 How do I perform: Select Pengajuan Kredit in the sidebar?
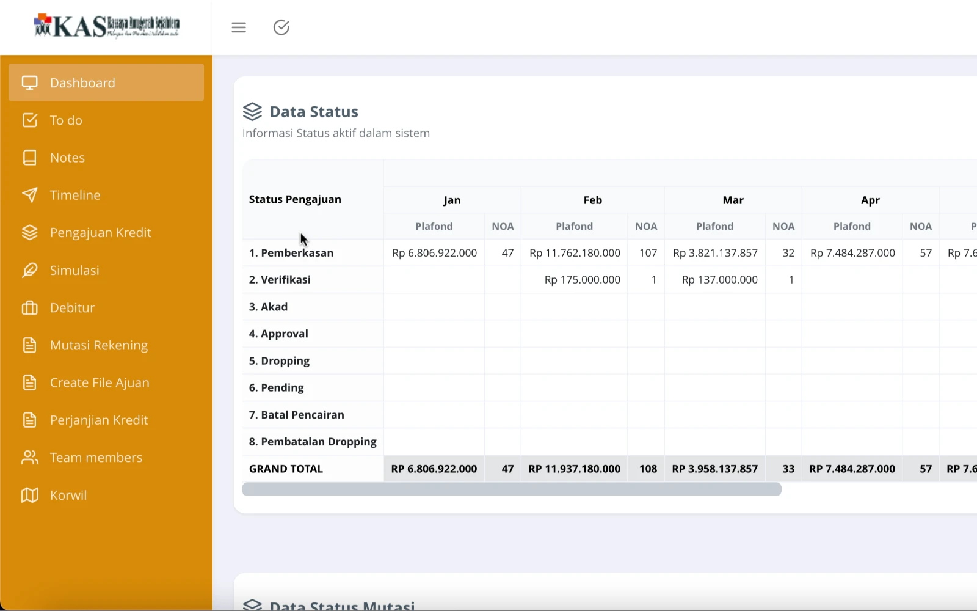tap(106, 233)
